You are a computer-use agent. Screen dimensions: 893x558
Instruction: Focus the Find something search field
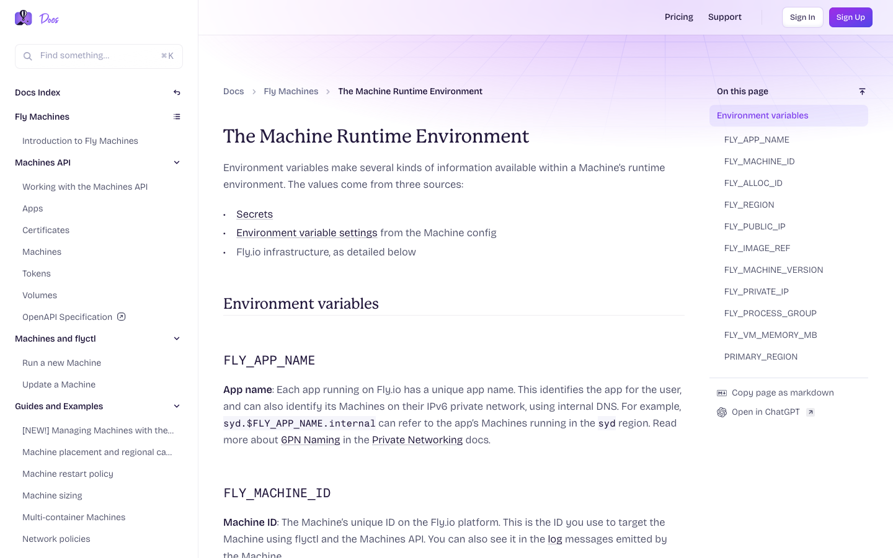coord(99,56)
